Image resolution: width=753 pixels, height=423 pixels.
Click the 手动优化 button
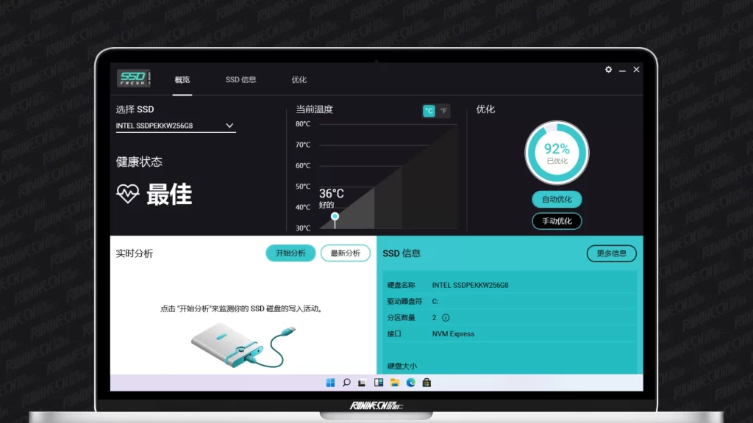557,221
